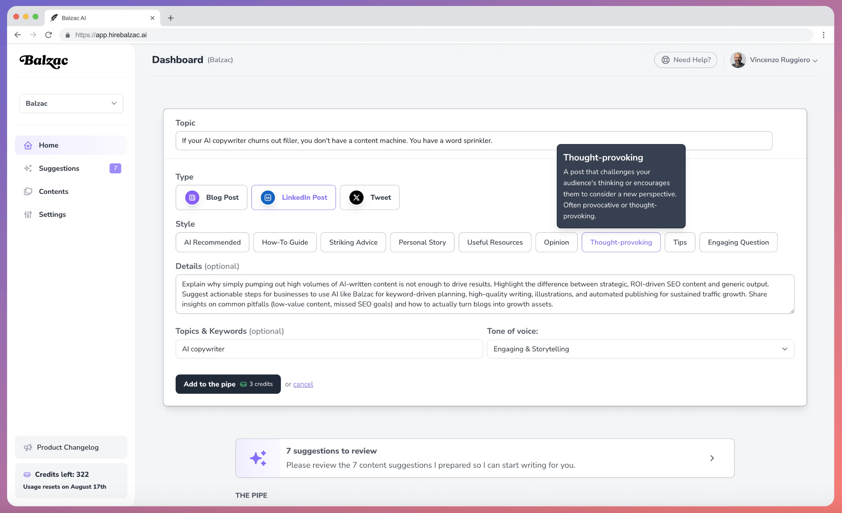Reload the page with the browser refresh icon
This screenshot has width=842, height=513.
point(49,35)
